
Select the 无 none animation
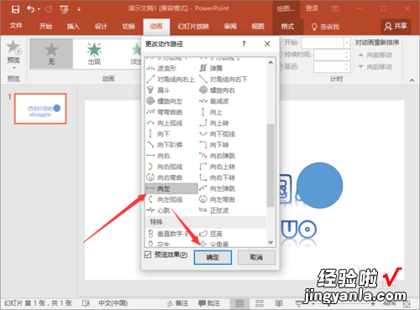pyautogui.click(x=51, y=54)
